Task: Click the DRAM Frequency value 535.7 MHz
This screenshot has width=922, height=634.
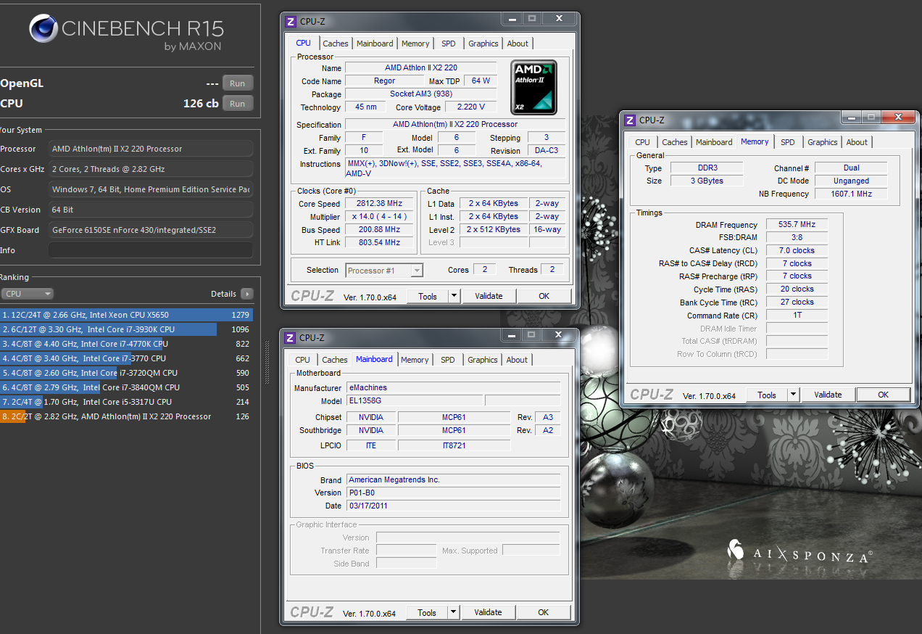Action: click(x=797, y=225)
